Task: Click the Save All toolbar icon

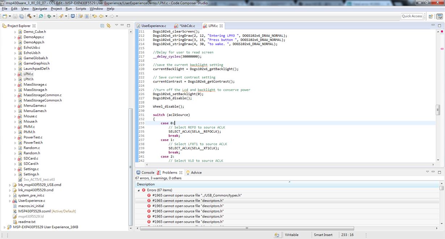Action: tap(22, 16)
